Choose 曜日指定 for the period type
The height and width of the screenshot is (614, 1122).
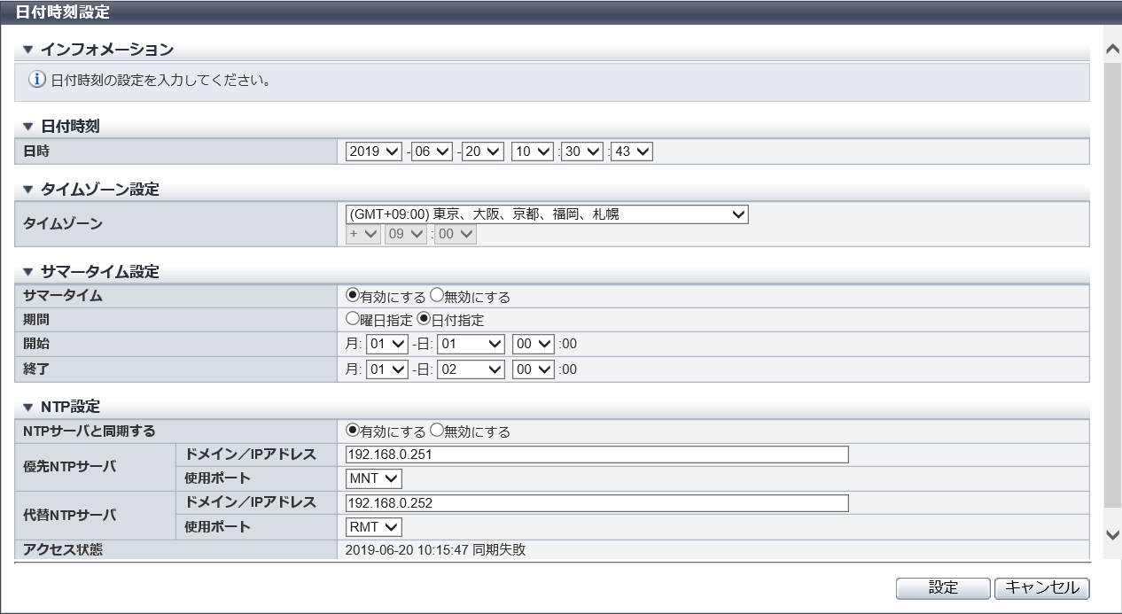click(x=353, y=320)
